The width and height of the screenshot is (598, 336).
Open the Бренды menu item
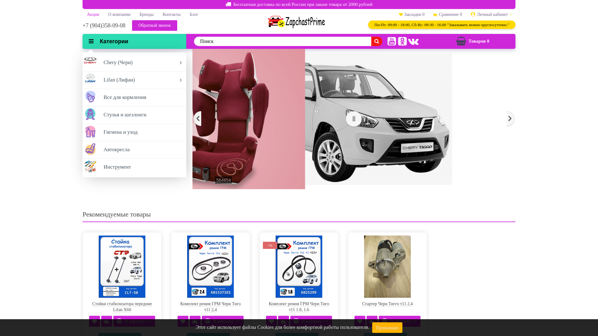click(x=146, y=14)
